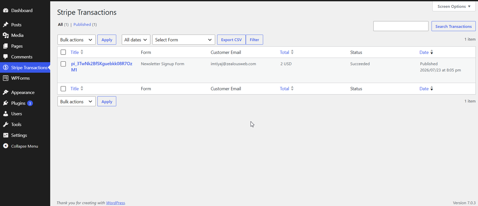This screenshot has width=478, height=206.
Task: Open Stripe Transactions menu item
Action: click(29, 67)
